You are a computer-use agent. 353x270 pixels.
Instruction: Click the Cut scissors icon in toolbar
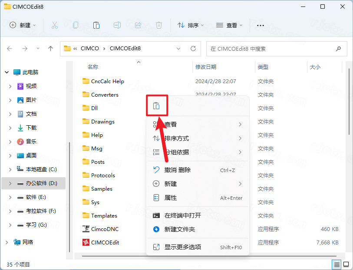click(x=55, y=25)
